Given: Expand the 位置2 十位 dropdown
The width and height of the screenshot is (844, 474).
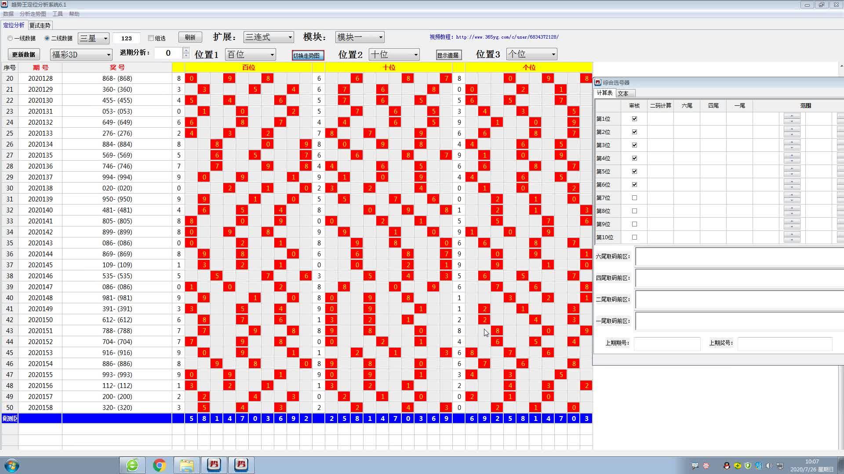Looking at the screenshot, I should tap(394, 54).
